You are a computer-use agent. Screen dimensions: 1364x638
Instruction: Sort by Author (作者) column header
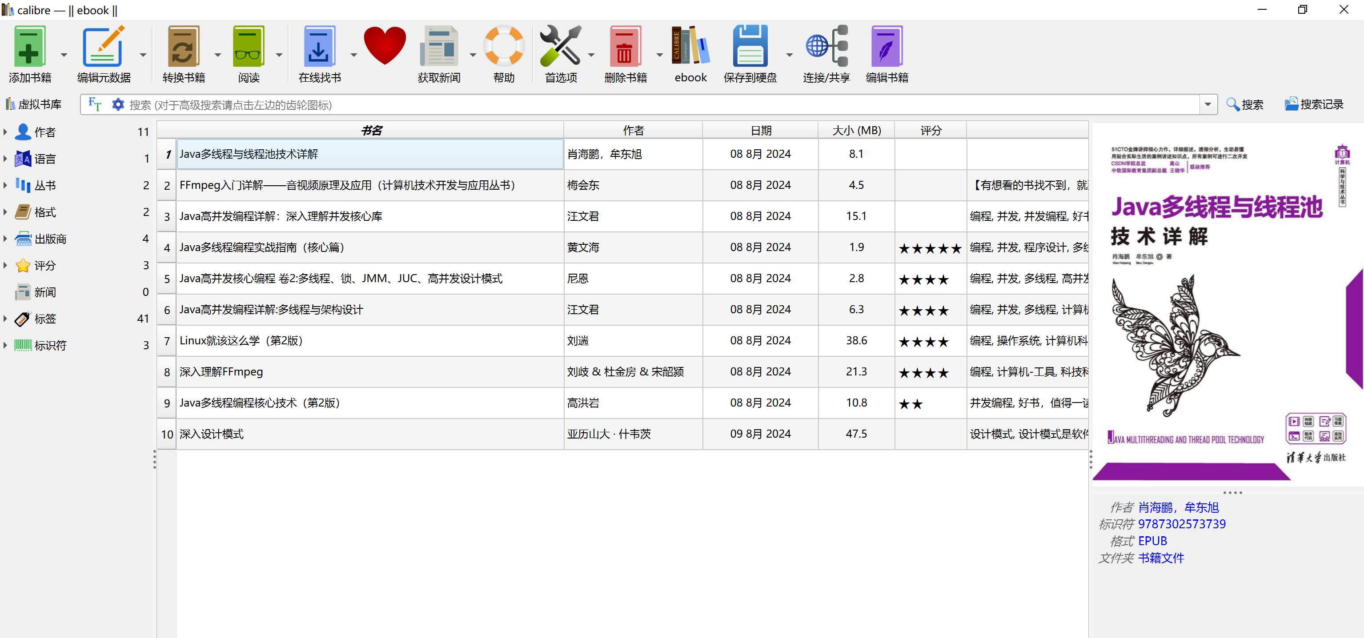(633, 130)
